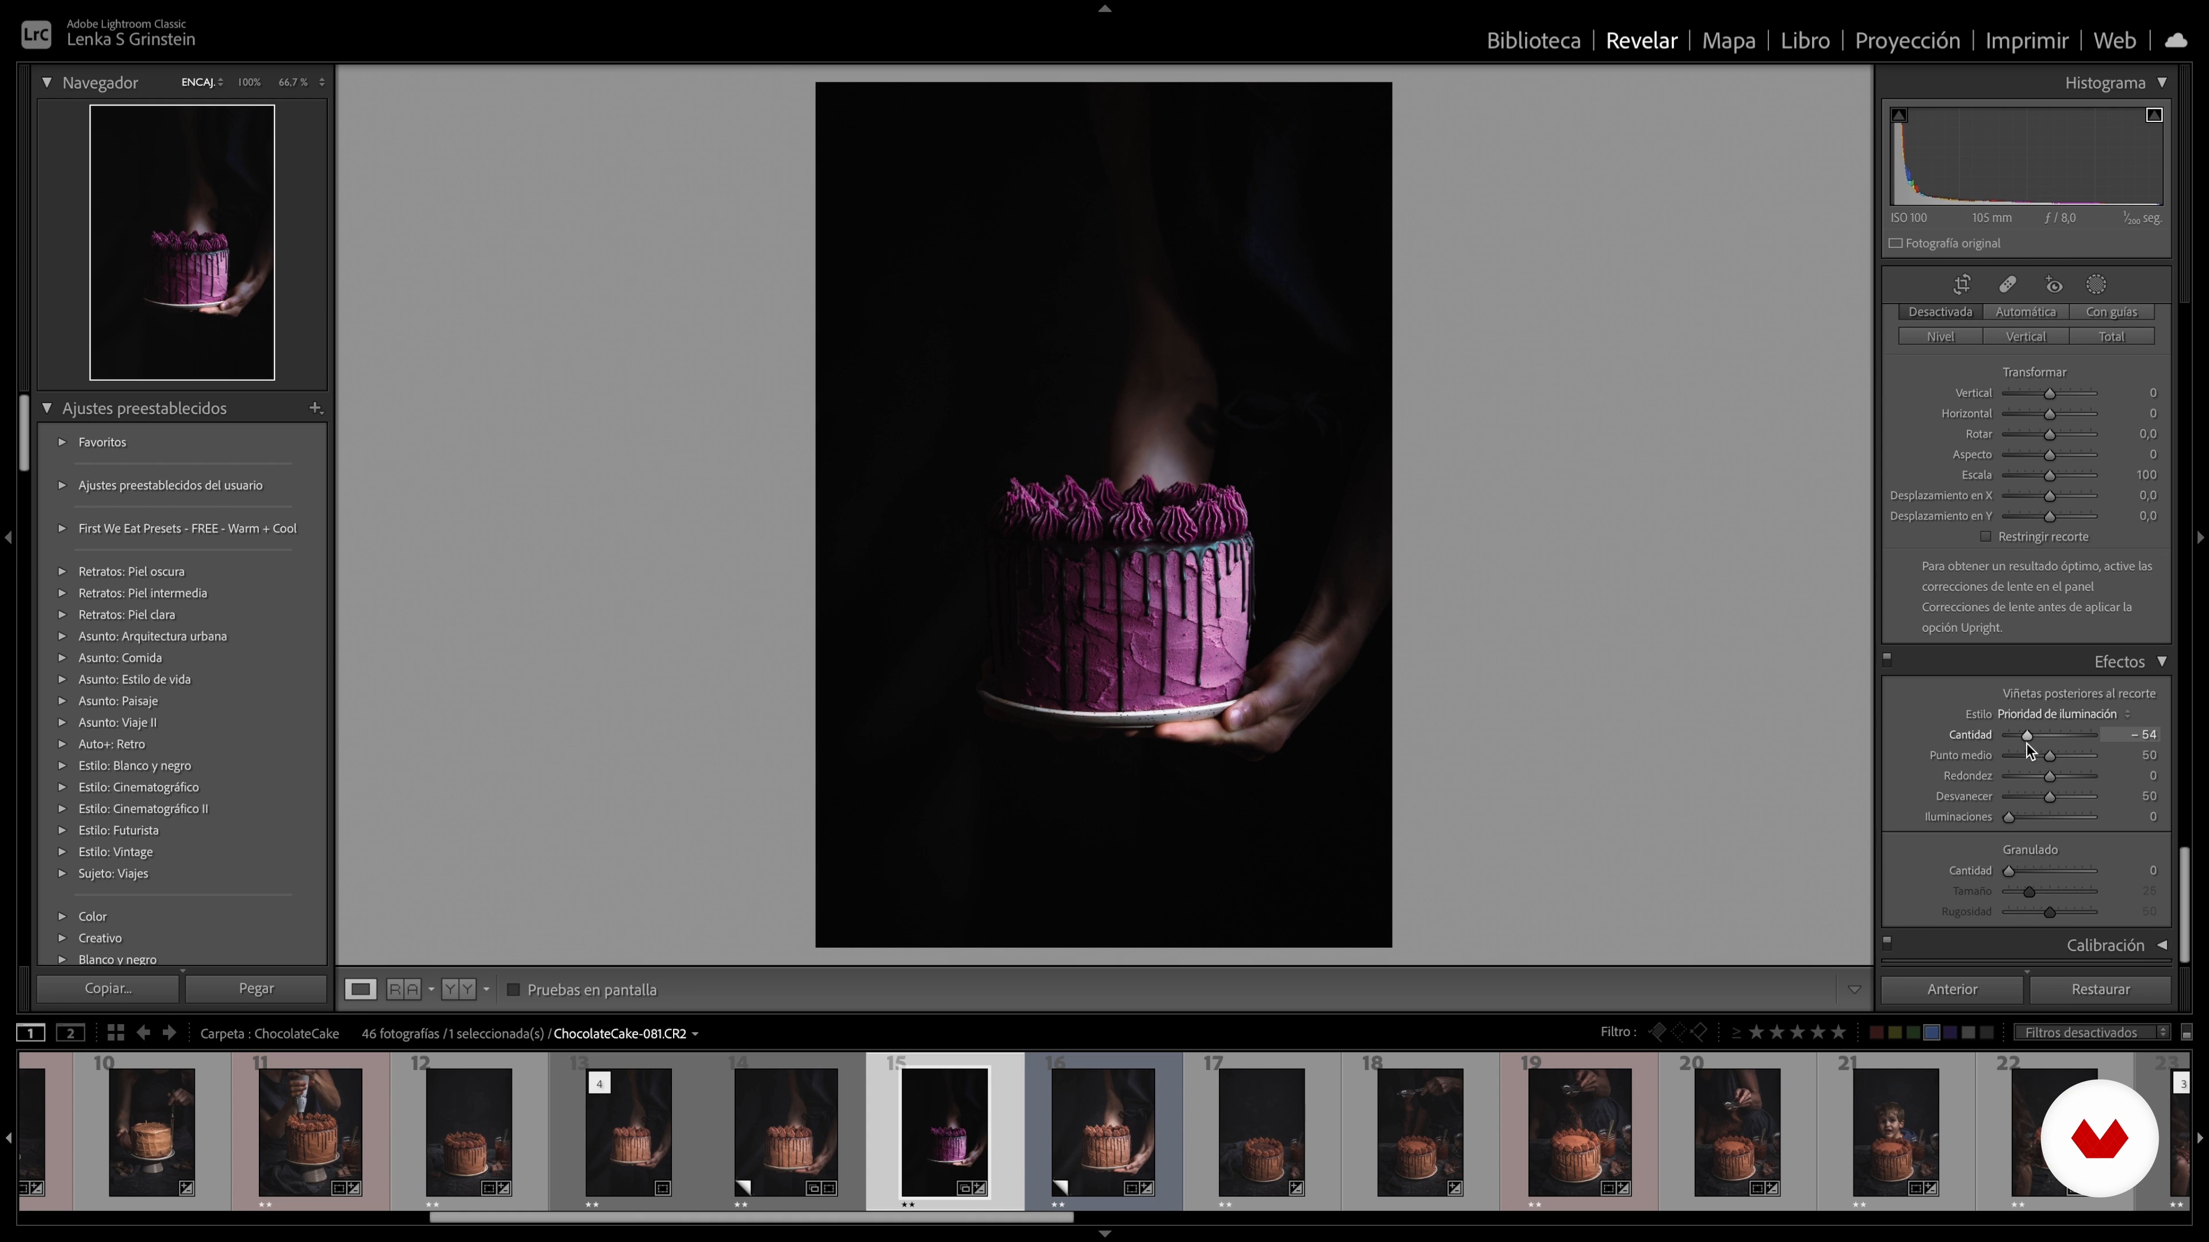
Task: Switch to the Biblioteca module
Action: tap(1533, 40)
